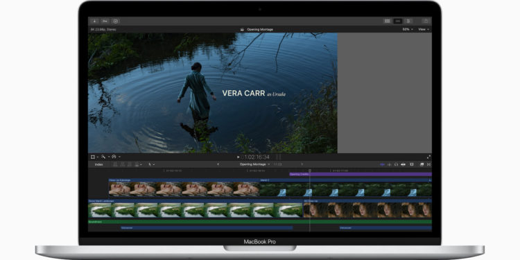Click the Opening Montage viewer title

(x=260, y=30)
